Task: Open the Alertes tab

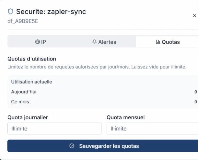Action: (x=104, y=42)
